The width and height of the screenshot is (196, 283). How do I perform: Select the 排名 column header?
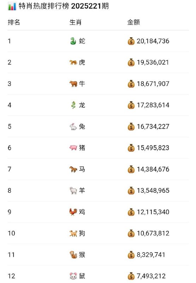[x=14, y=22]
